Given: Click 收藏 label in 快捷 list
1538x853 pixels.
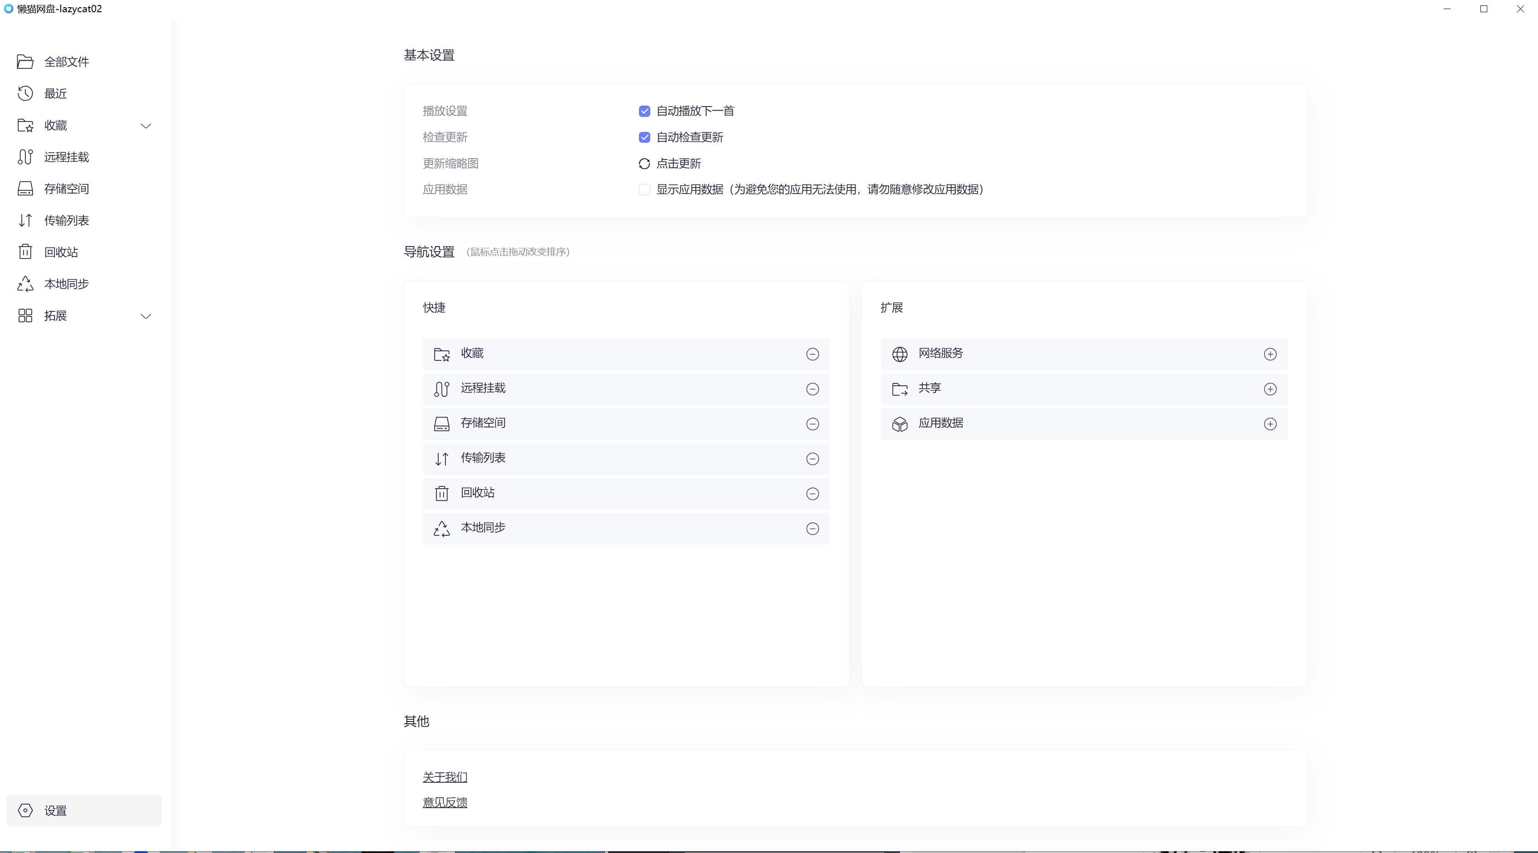Looking at the screenshot, I should point(472,353).
